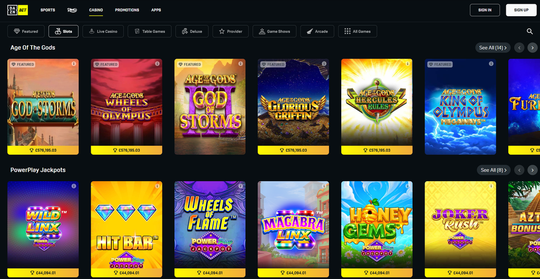Click the DAZN BET logo
This screenshot has height=279, width=540.
(17, 10)
